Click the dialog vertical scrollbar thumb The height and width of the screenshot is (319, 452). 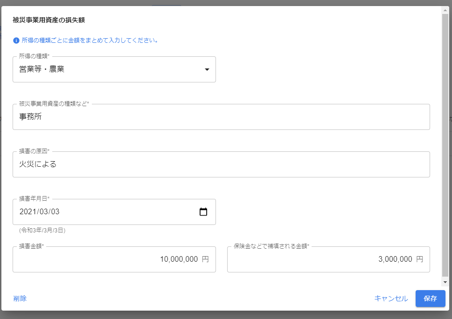(x=445, y=145)
